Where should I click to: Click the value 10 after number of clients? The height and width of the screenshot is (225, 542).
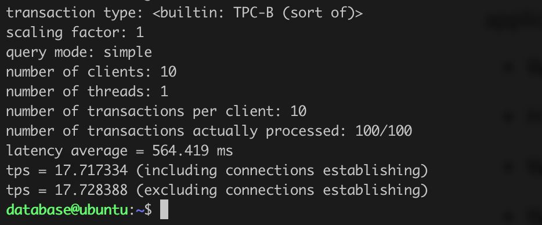coord(168,72)
